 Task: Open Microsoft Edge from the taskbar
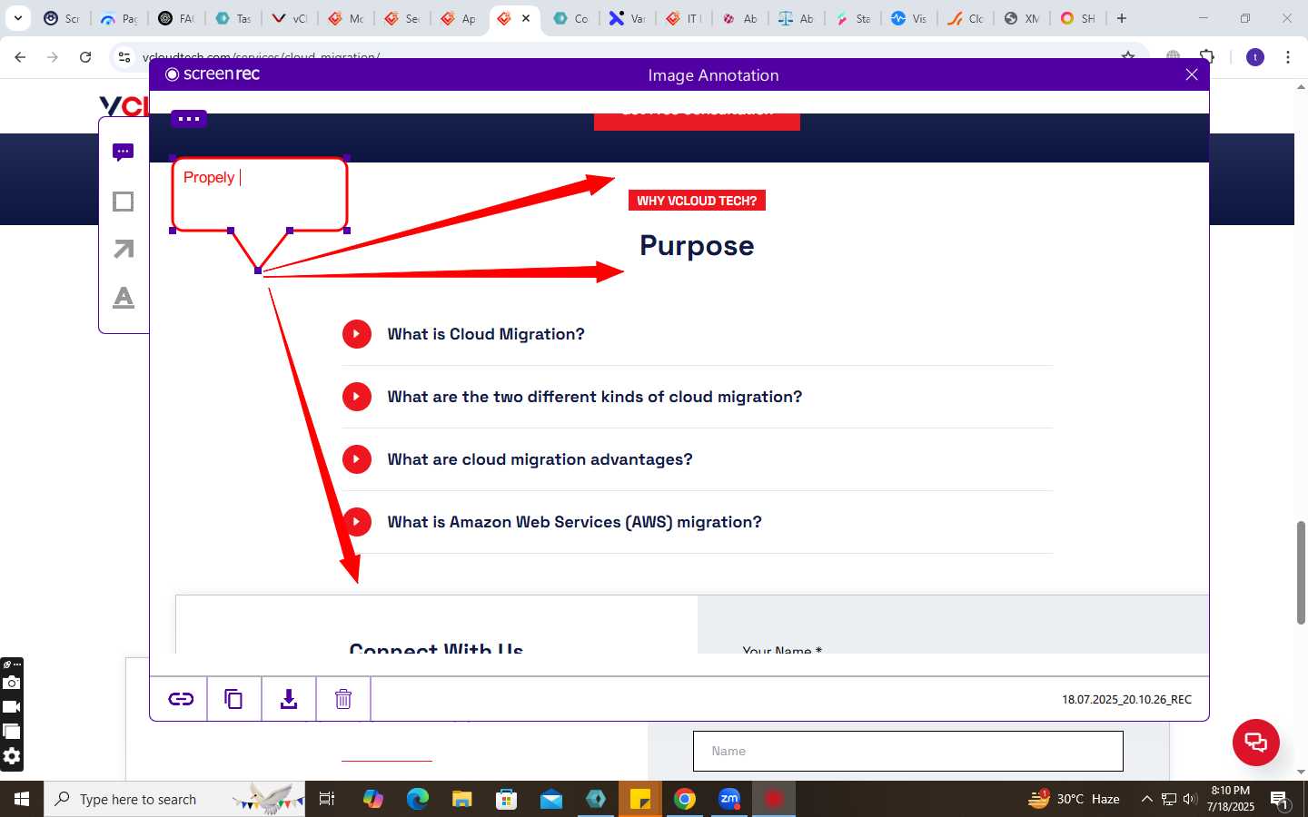(x=417, y=799)
